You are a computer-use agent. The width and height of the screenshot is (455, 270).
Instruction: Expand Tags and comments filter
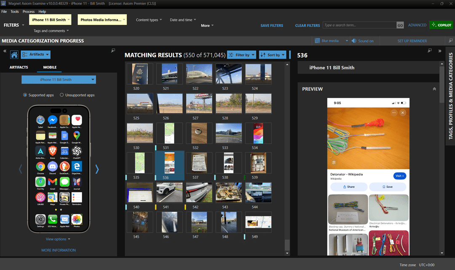pos(51,31)
